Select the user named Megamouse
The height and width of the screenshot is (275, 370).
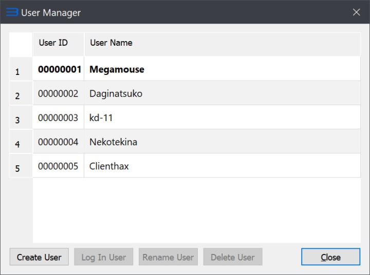(x=117, y=69)
